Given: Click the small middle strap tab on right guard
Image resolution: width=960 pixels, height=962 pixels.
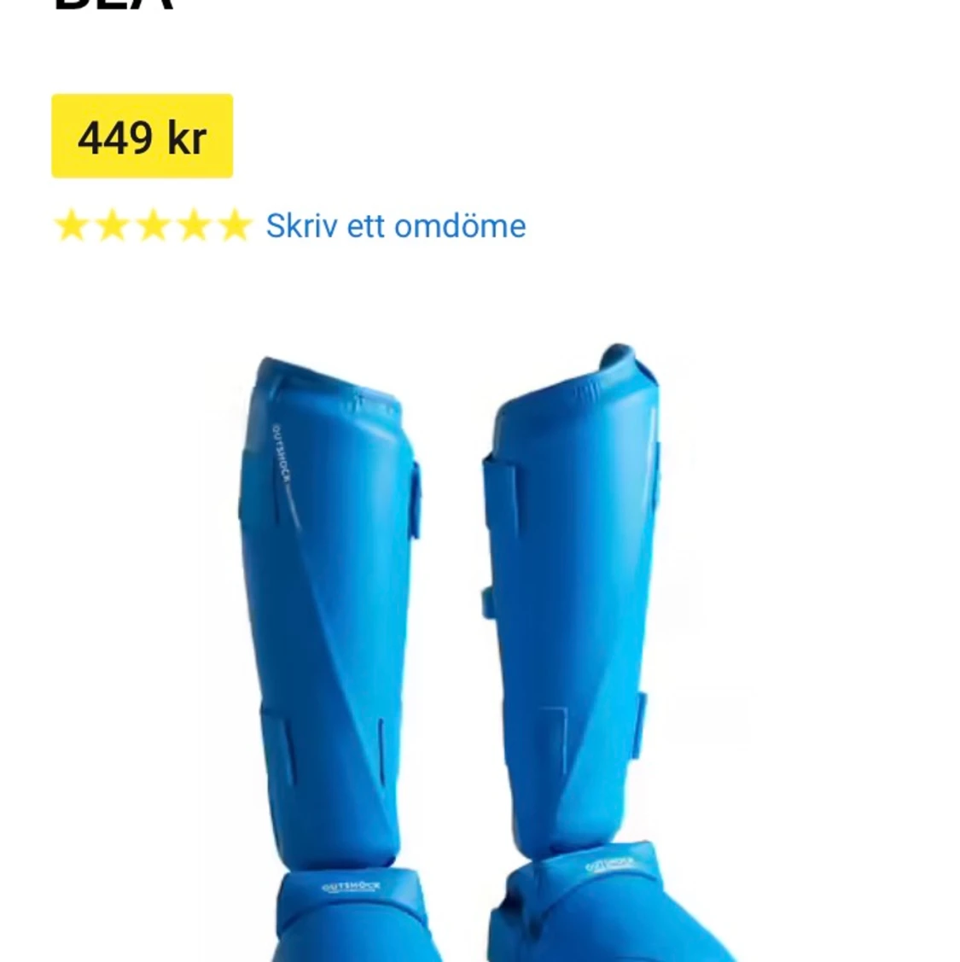Looking at the screenshot, I should pos(487,603).
